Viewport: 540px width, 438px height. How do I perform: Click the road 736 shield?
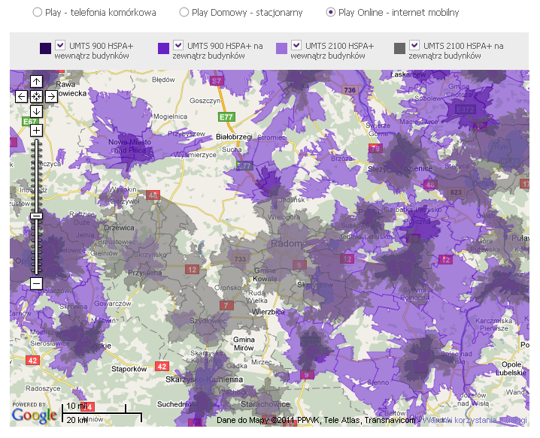click(x=350, y=90)
